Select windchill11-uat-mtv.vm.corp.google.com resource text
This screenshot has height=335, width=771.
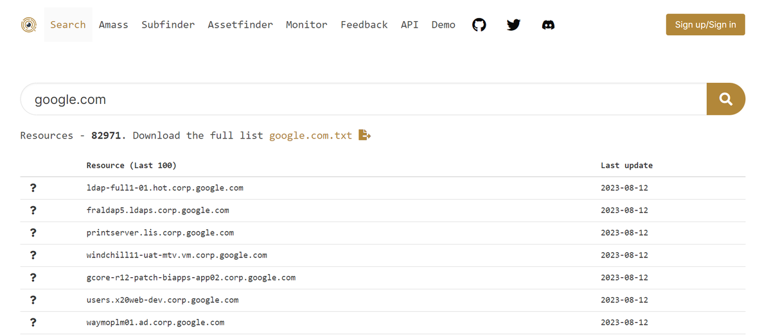click(x=177, y=255)
